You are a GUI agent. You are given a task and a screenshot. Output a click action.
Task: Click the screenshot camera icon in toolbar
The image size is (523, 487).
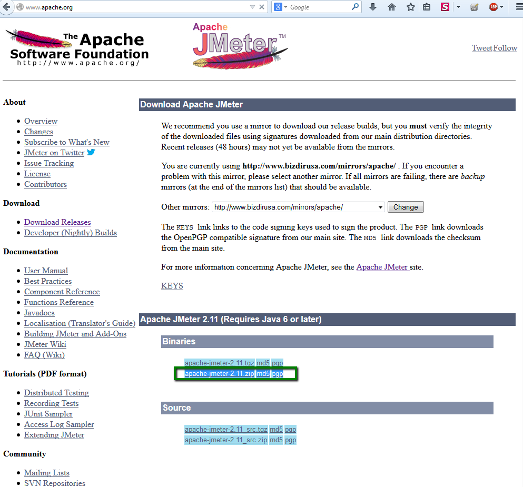pos(475,7)
